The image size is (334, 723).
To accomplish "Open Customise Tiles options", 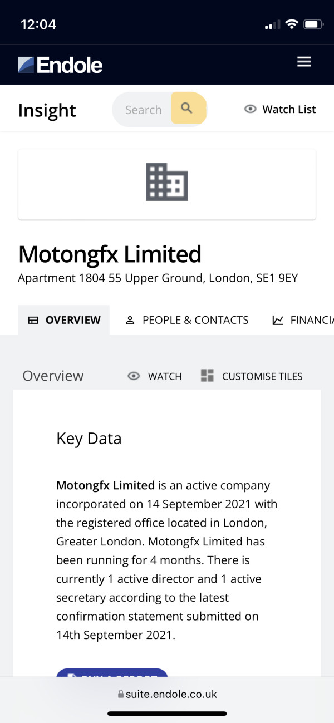I will click(x=252, y=376).
